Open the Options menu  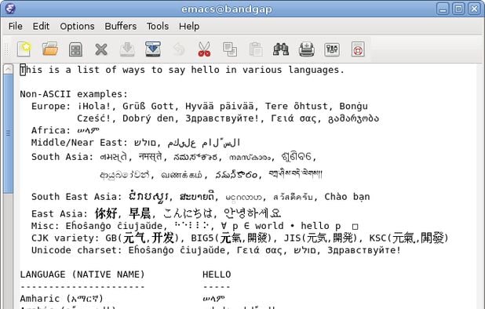point(78,26)
